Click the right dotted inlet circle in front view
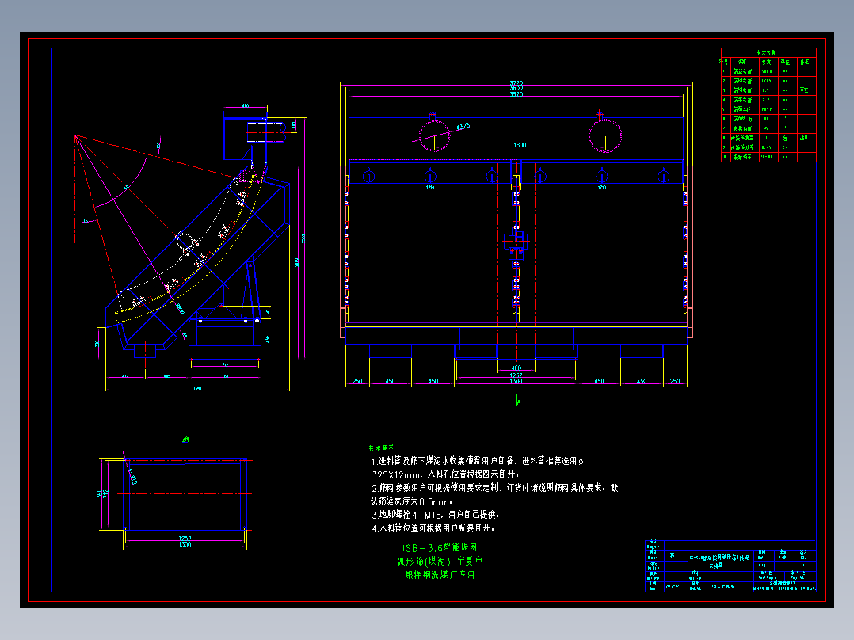854x640 pixels. coord(605,135)
